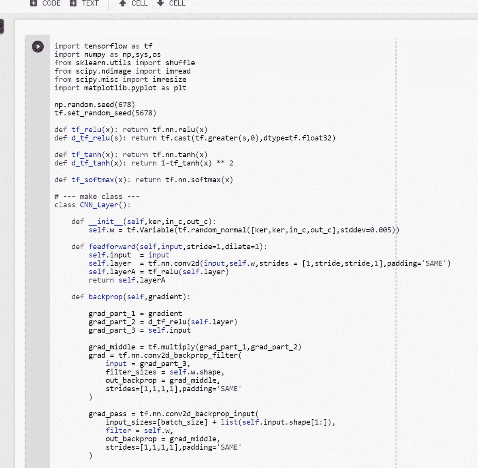The width and height of the screenshot is (478, 468).
Task: Click the 'self.input = input' line
Action: (129, 255)
